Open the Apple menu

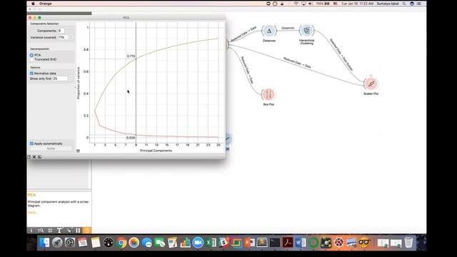(33, 4)
